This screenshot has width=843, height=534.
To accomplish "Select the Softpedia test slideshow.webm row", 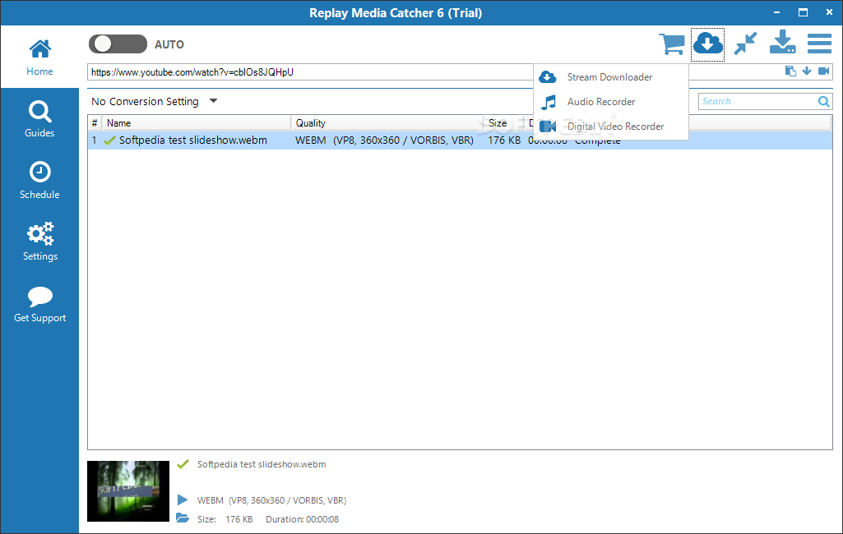I will (x=460, y=140).
